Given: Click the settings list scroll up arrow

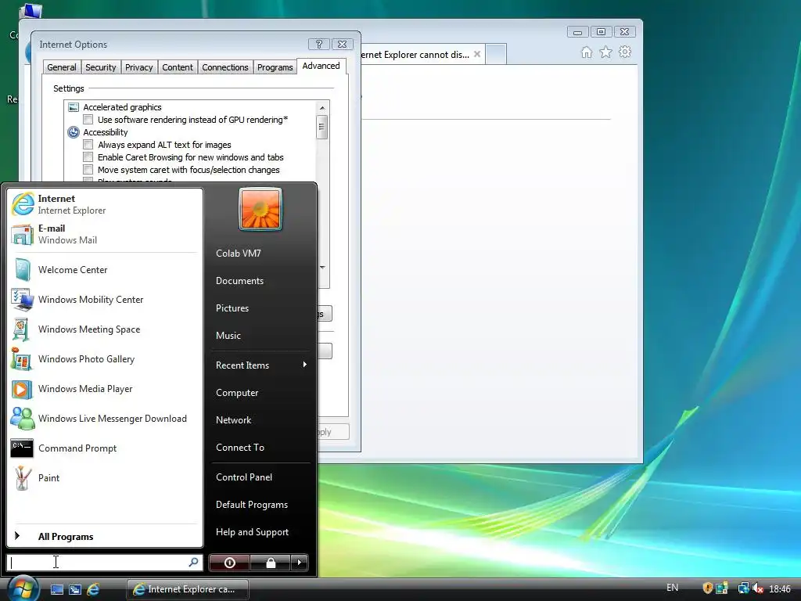Looking at the screenshot, I should tap(321, 108).
